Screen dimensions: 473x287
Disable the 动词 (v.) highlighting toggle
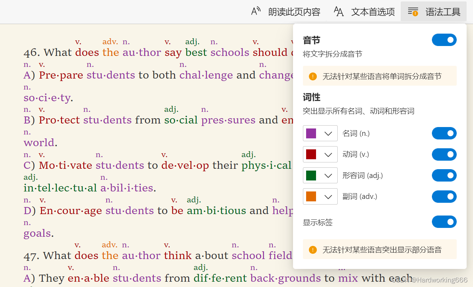pos(444,154)
